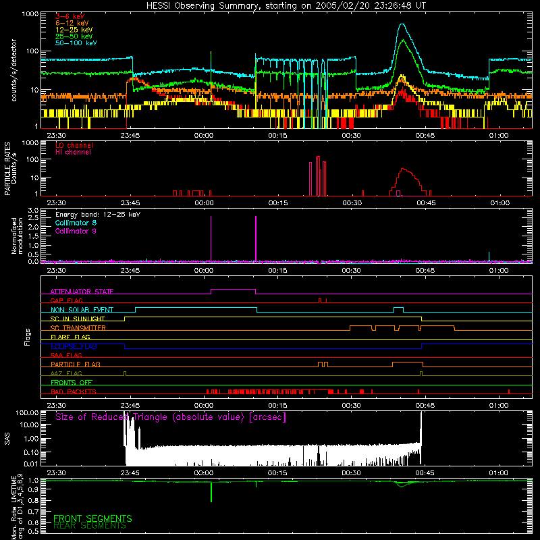Click '00:15' tick label under SAS plot
Image resolution: width=540 pixels, height=540 pixels.
[x=277, y=473]
